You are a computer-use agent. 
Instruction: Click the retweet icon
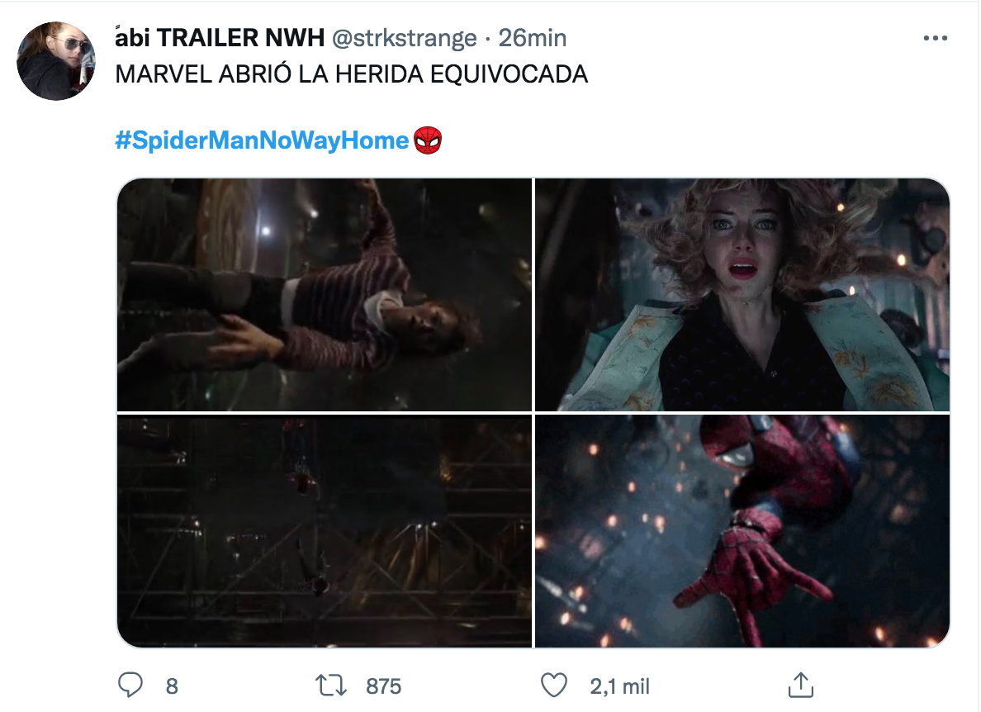(x=333, y=685)
